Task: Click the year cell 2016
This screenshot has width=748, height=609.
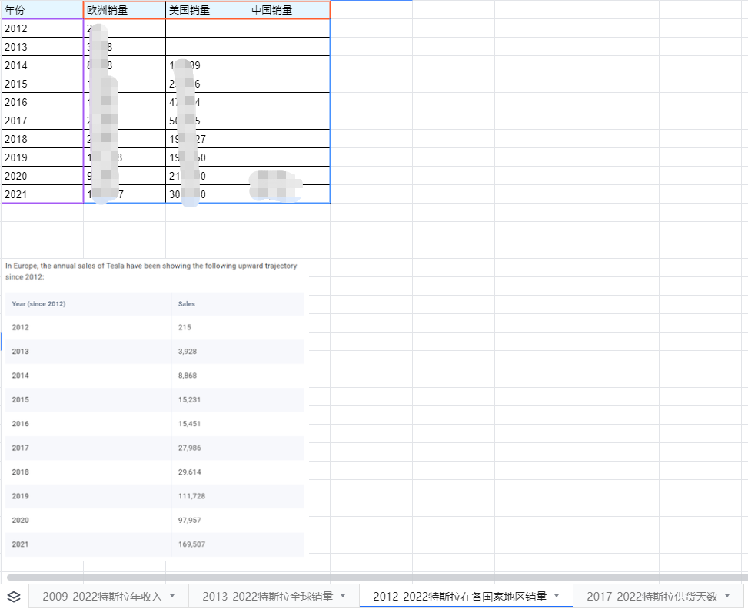Action: (x=42, y=102)
